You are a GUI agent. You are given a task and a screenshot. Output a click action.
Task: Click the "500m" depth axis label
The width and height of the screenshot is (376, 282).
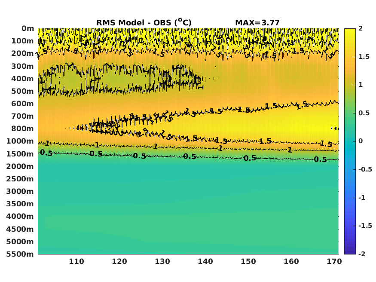pyautogui.click(x=22, y=92)
